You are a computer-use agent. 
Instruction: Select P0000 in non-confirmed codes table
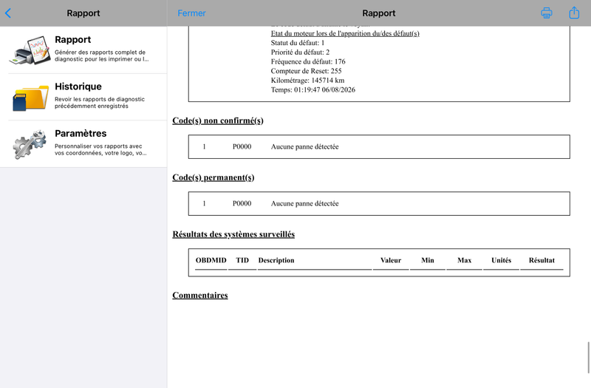pos(242,146)
